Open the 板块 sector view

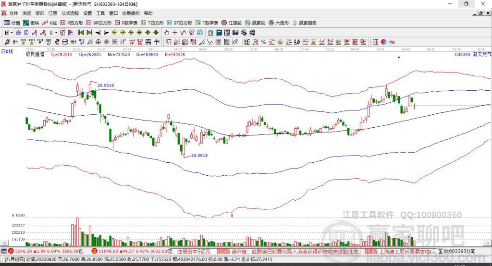click(x=31, y=23)
